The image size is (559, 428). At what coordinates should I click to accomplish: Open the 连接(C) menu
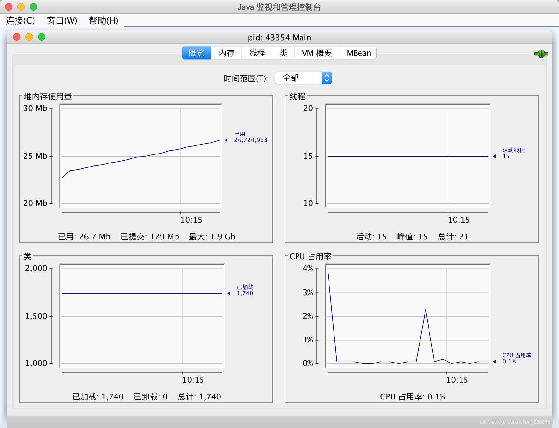point(20,20)
